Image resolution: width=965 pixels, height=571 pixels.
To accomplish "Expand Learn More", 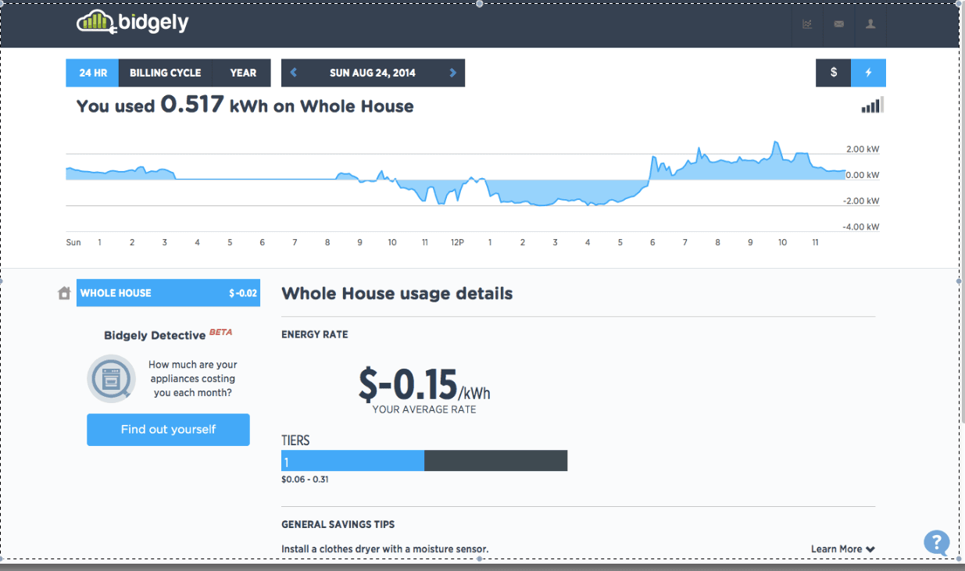I will coord(842,549).
